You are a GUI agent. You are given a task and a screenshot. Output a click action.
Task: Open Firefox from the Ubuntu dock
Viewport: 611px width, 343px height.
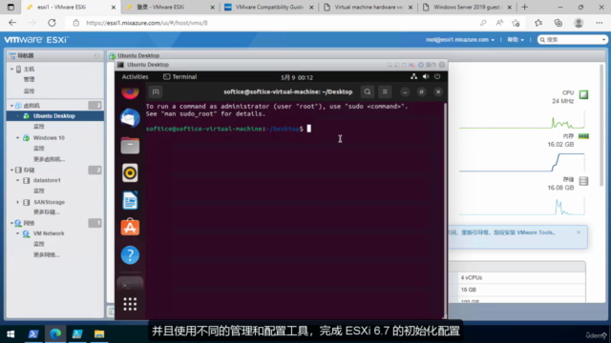coord(130,92)
